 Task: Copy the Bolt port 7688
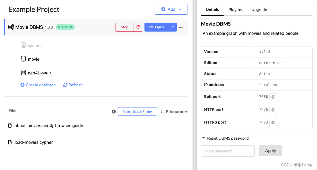pyautogui.click(x=273, y=97)
